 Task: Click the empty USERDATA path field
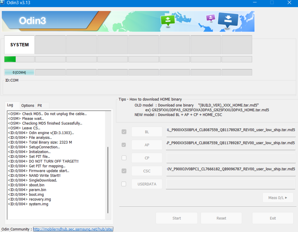pyautogui.click(x=231, y=184)
